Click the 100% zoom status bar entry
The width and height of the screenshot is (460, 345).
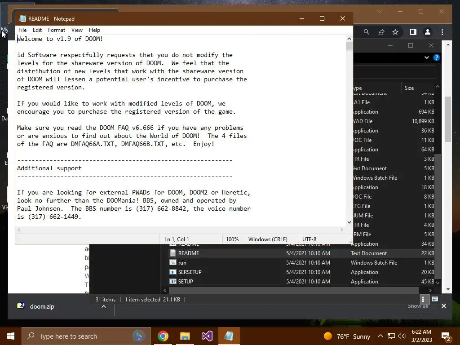click(x=232, y=239)
